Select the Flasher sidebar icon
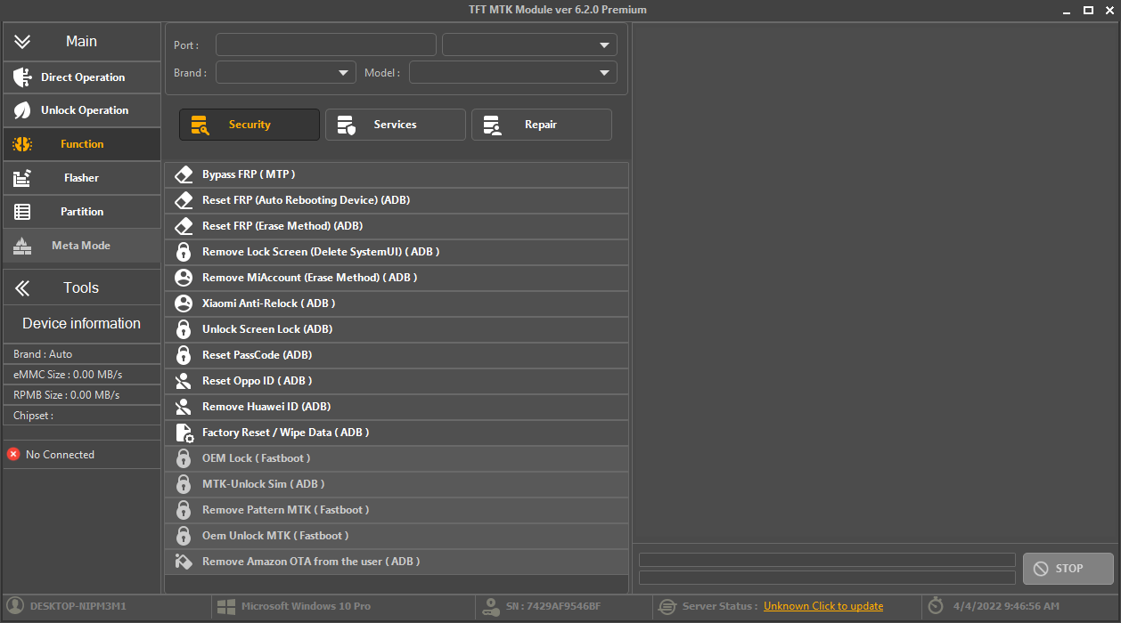The image size is (1121, 623). click(x=23, y=177)
